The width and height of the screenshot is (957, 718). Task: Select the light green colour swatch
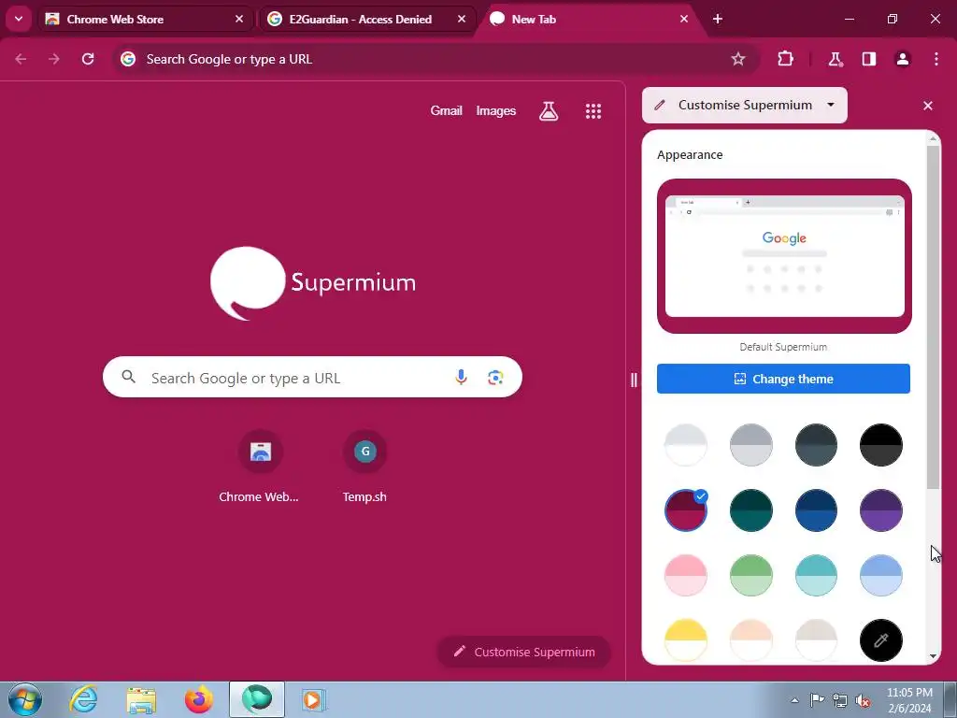pos(750,575)
